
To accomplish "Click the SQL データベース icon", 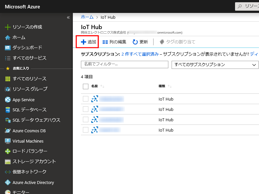I will pos(8,110).
